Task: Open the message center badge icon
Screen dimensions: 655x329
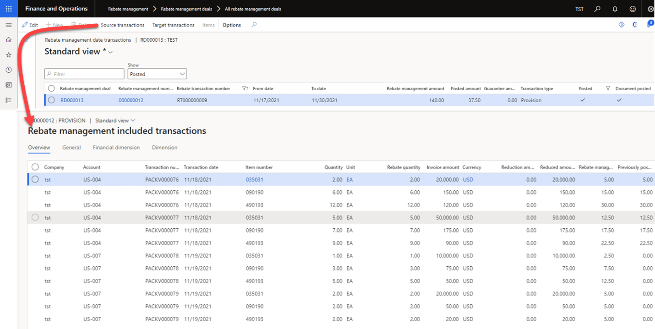Action: pyautogui.click(x=649, y=23)
